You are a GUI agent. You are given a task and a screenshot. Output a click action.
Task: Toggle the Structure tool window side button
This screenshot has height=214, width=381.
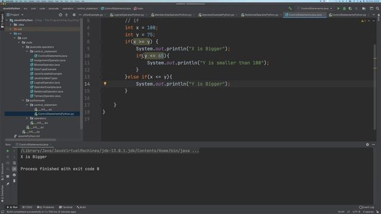[2, 172]
